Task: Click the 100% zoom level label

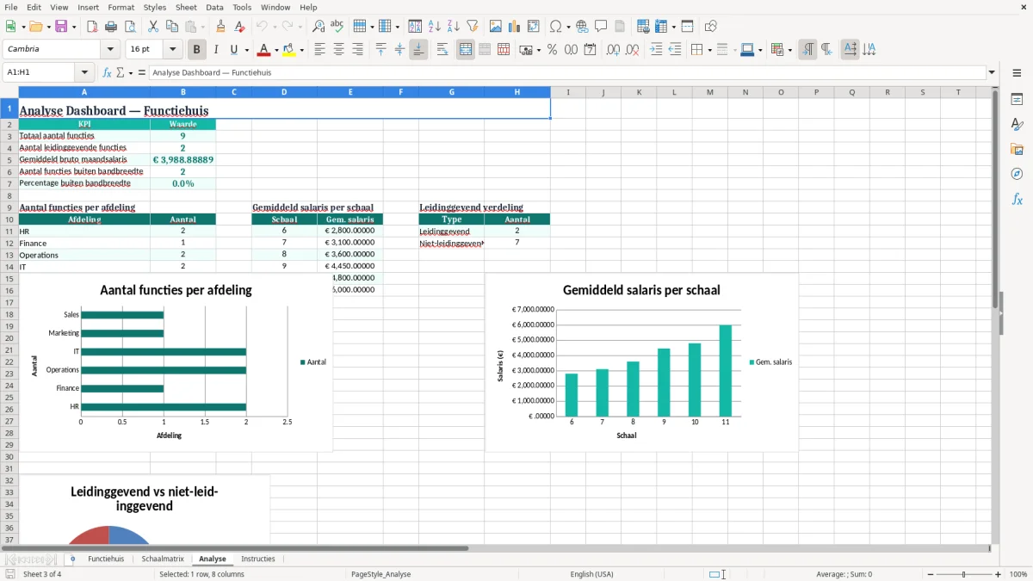Action: point(1018,574)
